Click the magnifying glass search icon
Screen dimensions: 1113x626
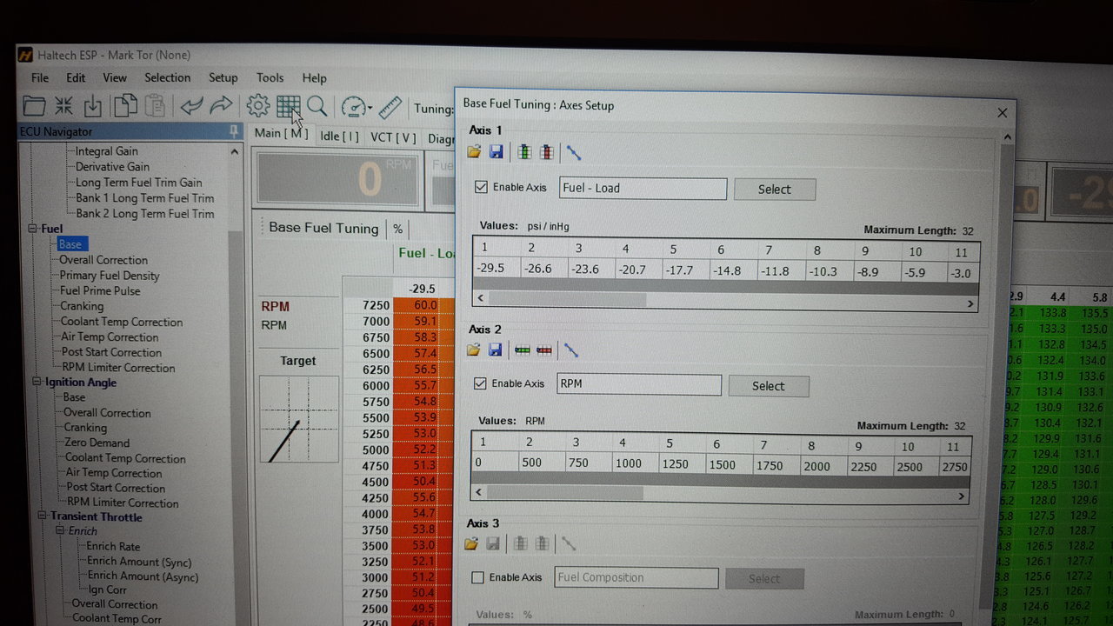pyautogui.click(x=317, y=107)
